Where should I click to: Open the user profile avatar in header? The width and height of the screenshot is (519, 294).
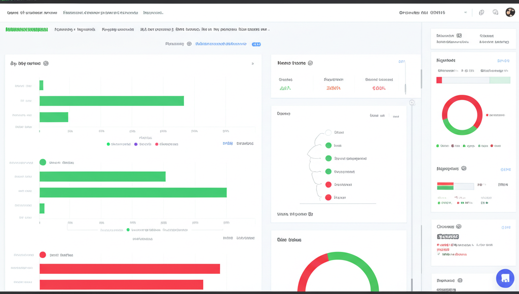pos(510,12)
